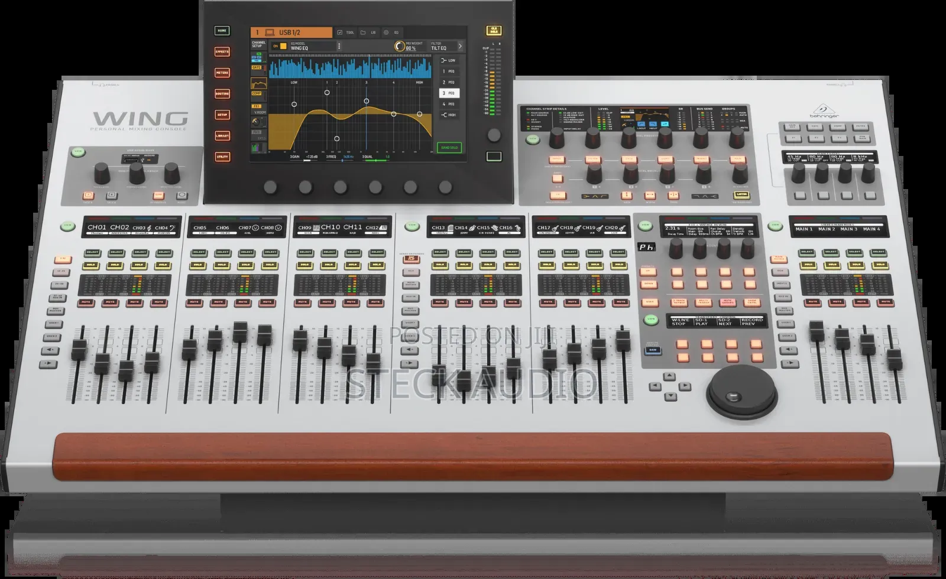Tap the instrument icon next to CH15
Image resolution: width=946 pixels, height=579 pixels.
tap(494, 227)
